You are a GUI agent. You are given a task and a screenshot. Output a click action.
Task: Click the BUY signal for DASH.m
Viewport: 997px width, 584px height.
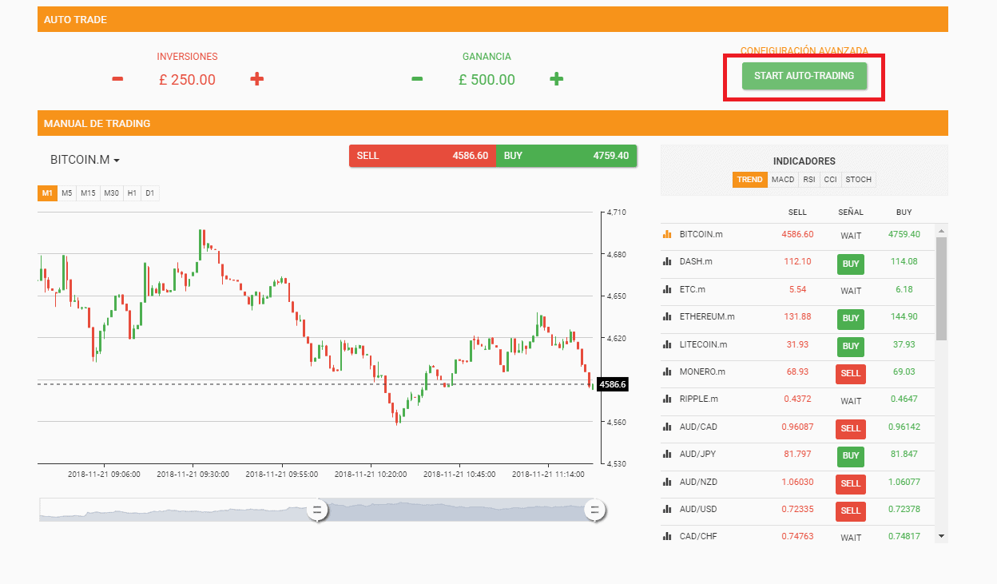(851, 264)
